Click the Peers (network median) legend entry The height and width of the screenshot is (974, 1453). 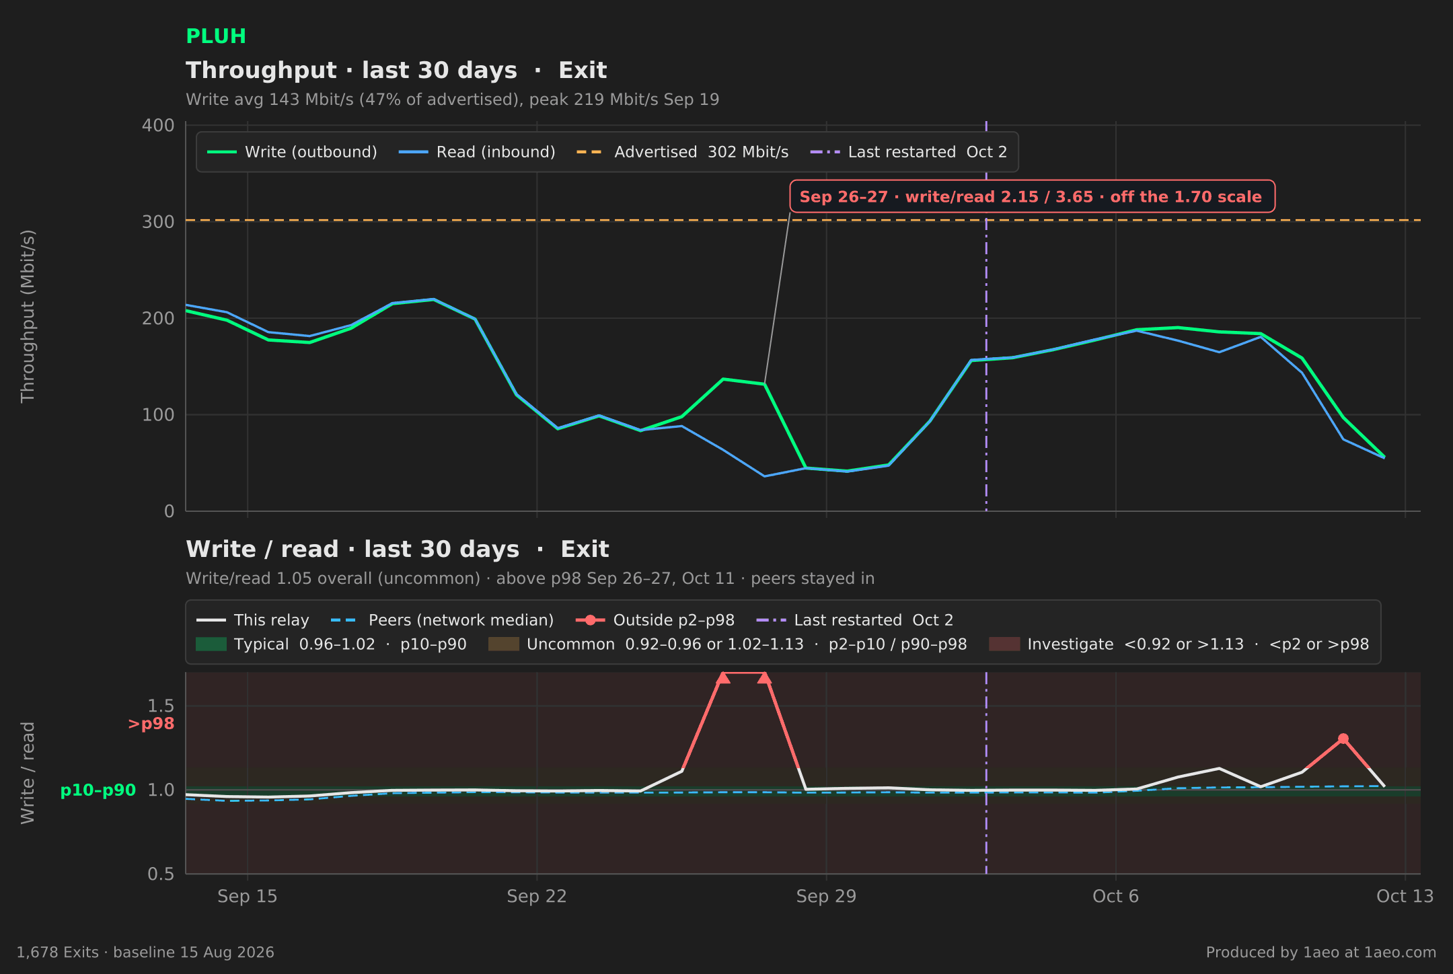(443, 620)
